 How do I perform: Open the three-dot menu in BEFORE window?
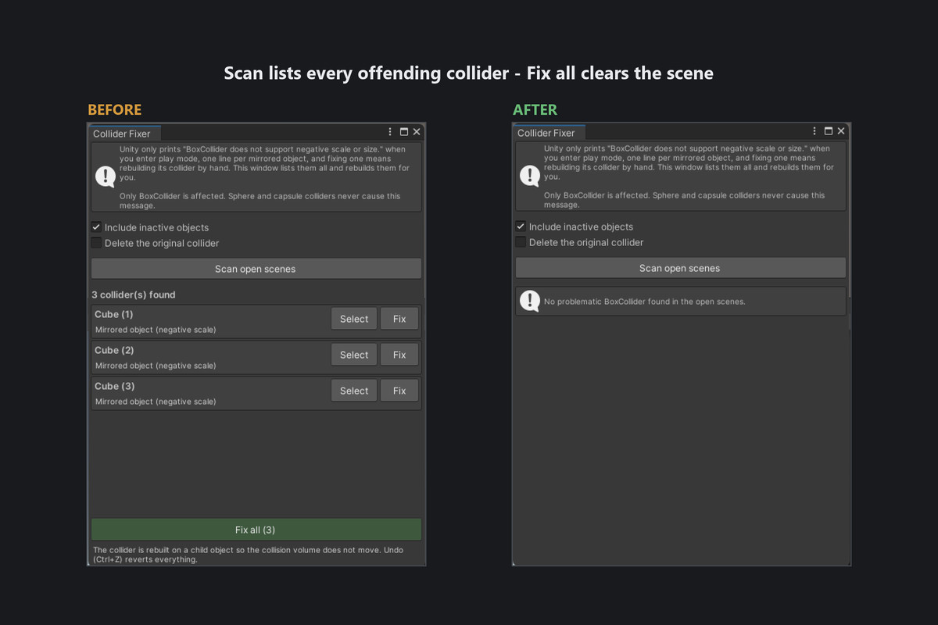pyautogui.click(x=390, y=132)
